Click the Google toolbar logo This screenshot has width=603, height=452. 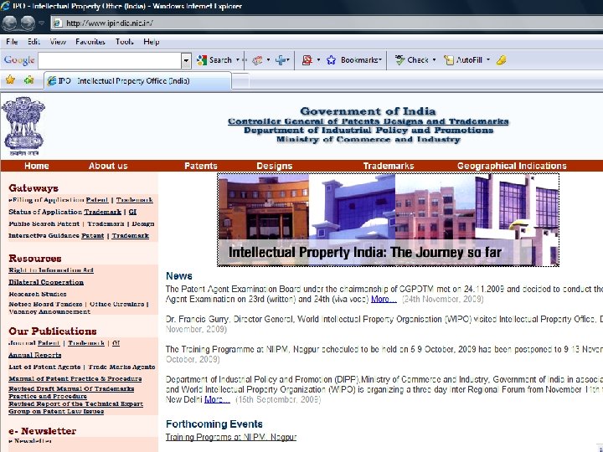pos(19,60)
